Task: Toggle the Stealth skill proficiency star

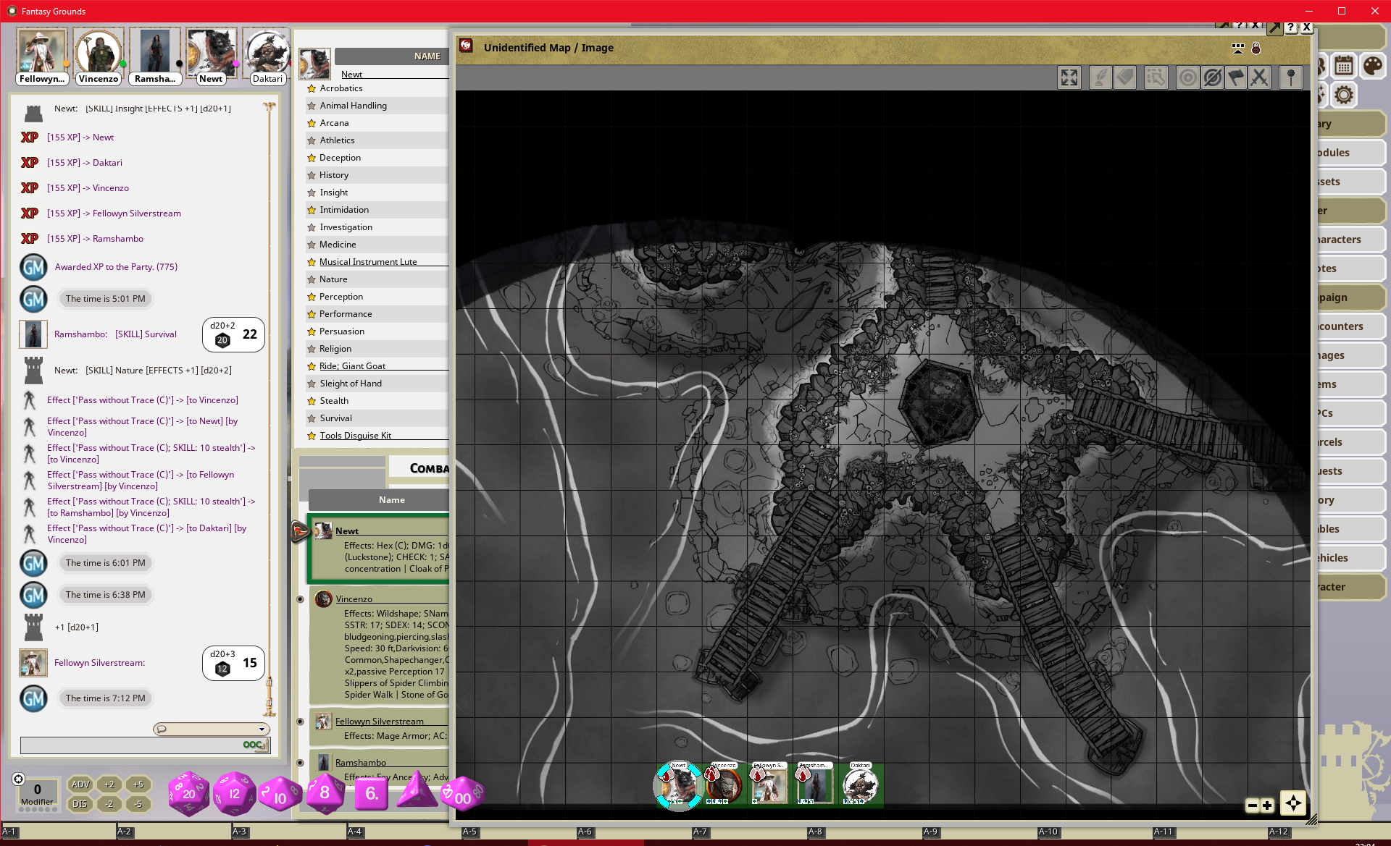Action: click(x=312, y=401)
